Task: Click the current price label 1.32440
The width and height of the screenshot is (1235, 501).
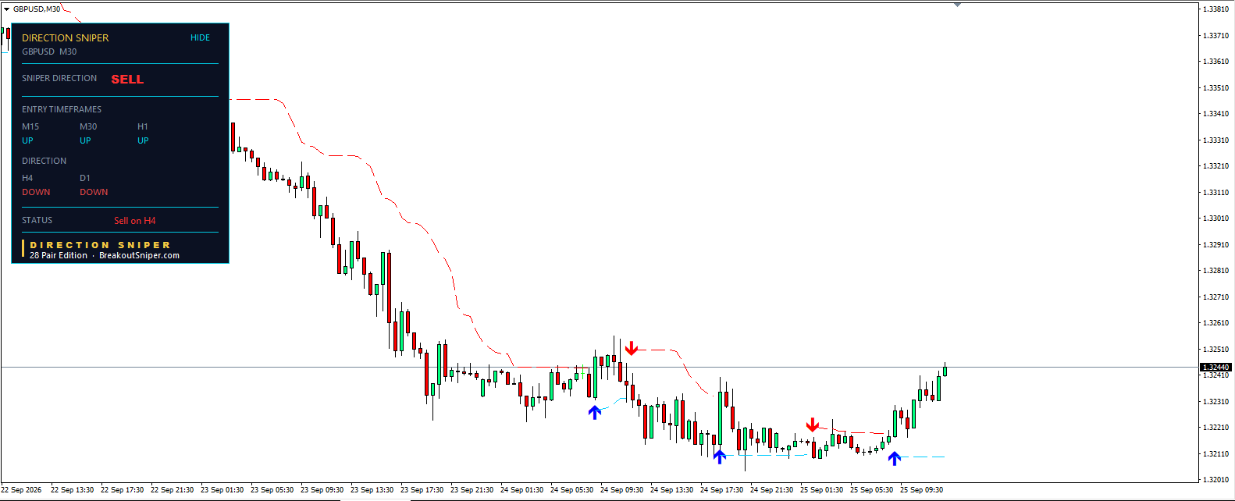Action: click(1215, 367)
